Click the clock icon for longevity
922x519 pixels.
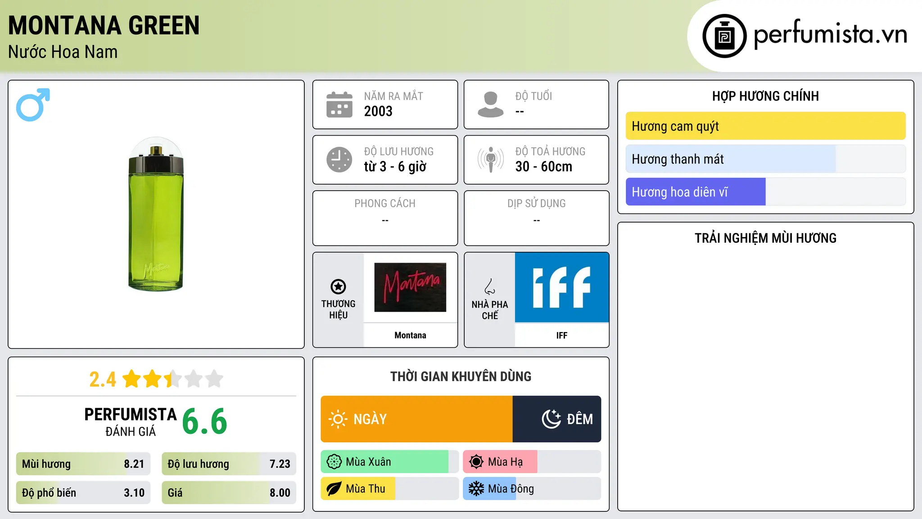pyautogui.click(x=339, y=159)
